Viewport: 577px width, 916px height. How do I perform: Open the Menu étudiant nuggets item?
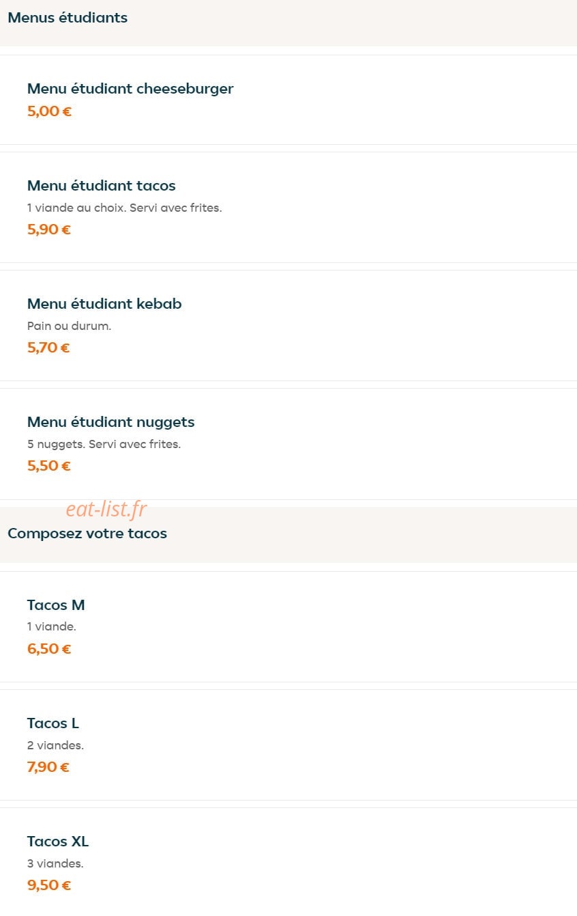coord(288,444)
